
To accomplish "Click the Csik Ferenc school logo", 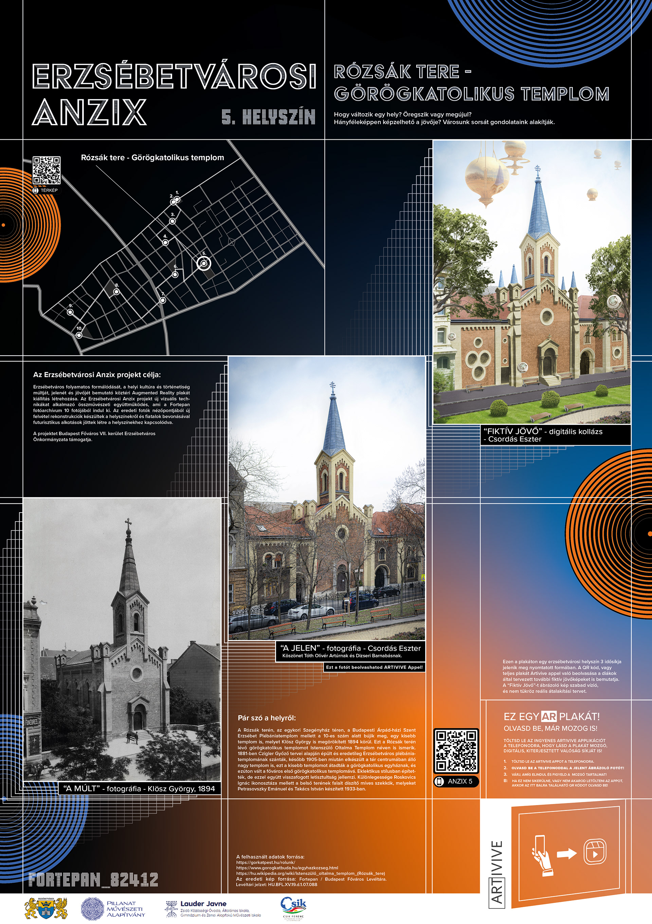I will [x=293, y=908].
